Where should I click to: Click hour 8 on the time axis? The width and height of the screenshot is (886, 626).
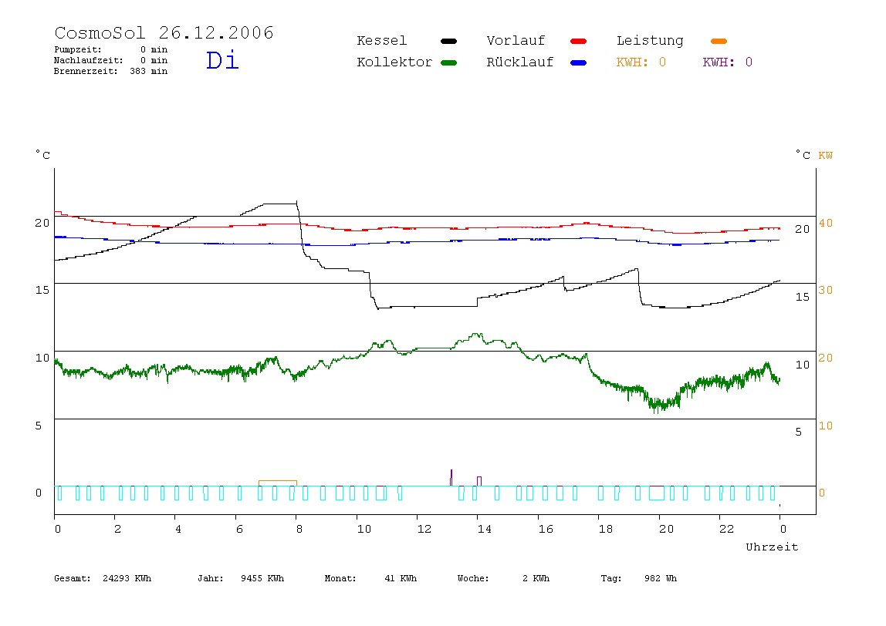coord(299,529)
